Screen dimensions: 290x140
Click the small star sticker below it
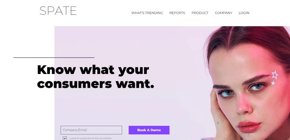pos(273,83)
